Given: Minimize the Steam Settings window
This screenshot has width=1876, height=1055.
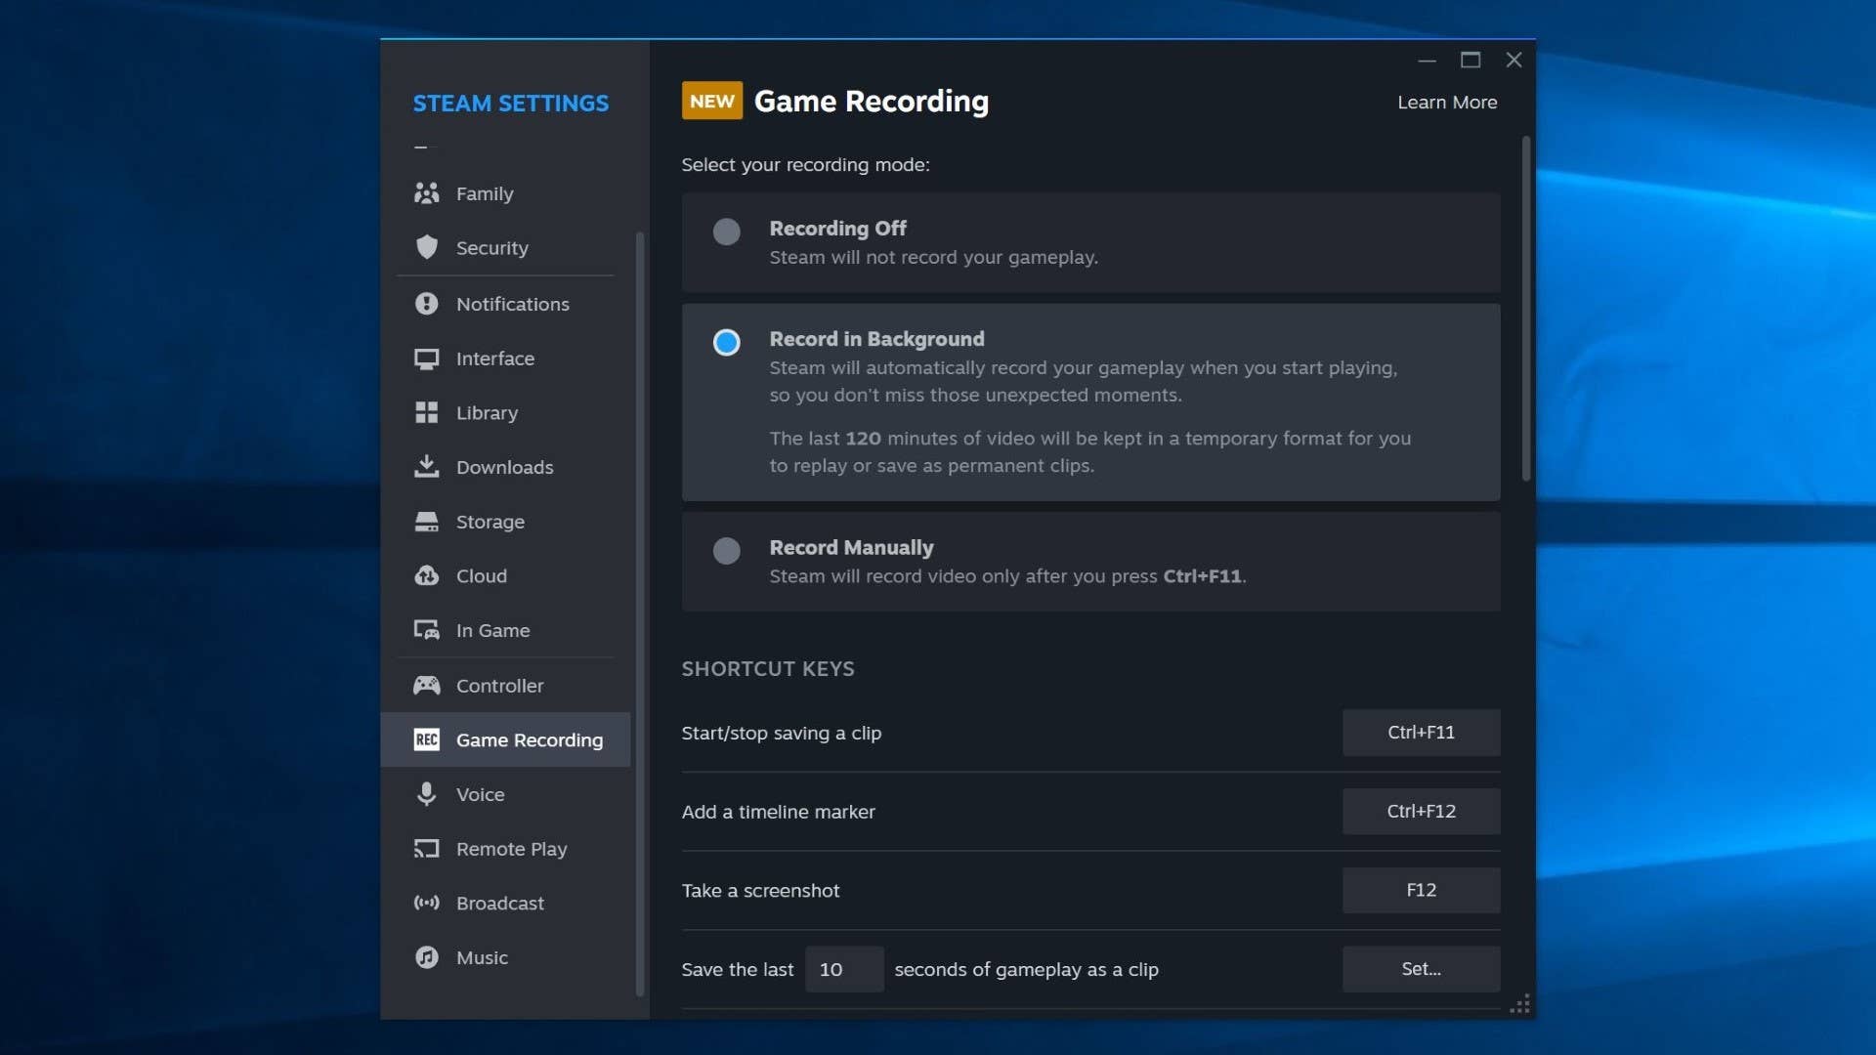Looking at the screenshot, I should (1427, 61).
